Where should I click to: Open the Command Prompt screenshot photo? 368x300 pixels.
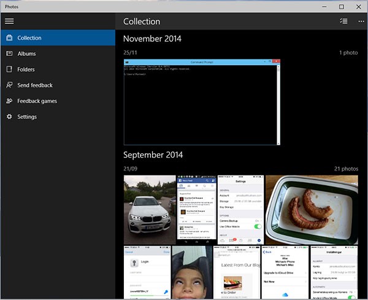click(x=202, y=102)
